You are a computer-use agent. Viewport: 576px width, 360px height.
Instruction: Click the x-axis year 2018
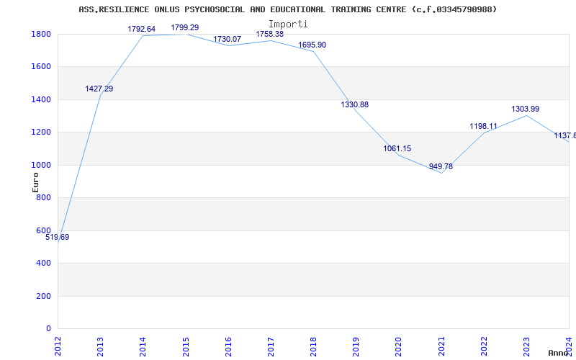pyautogui.click(x=313, y=346)
